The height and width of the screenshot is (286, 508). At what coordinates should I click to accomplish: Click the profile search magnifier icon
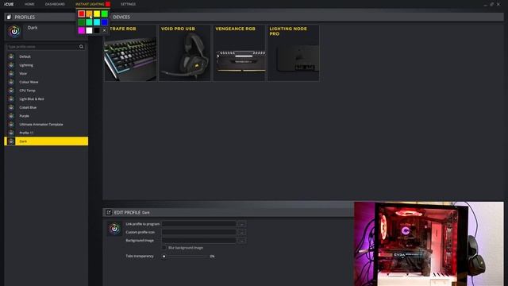(81, 47)
